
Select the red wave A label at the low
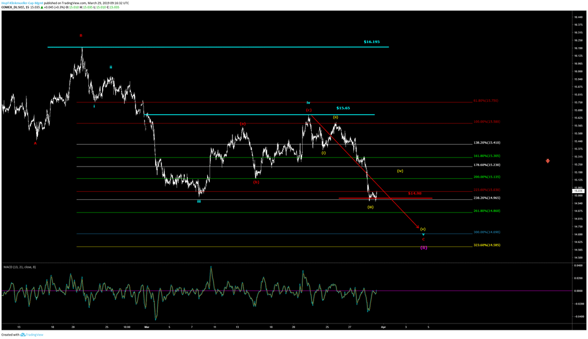(x=35, y=144)
